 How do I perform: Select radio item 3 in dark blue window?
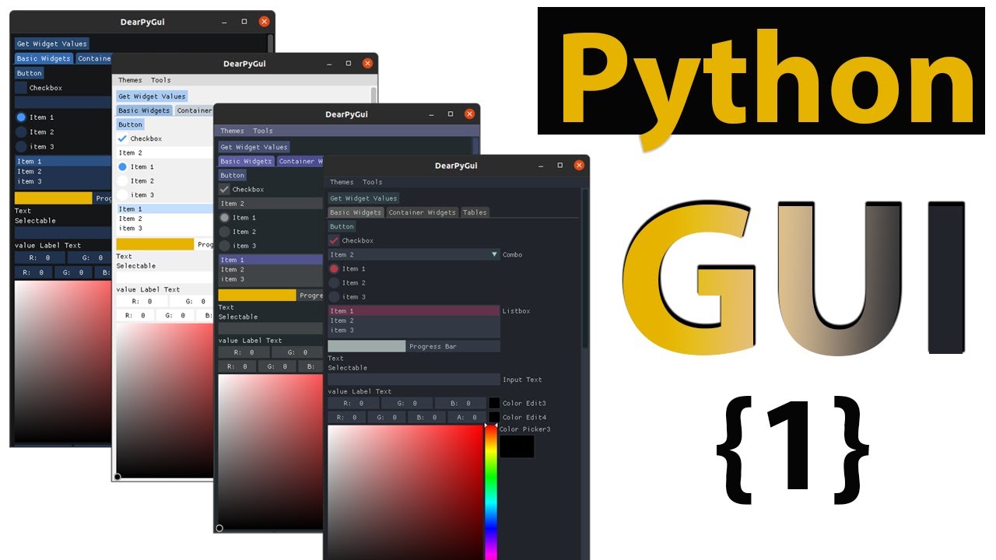[21, 146]
